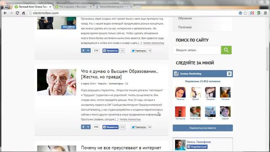Click the olestimofeev.com address bar
The width and height of the screenshot is (270, 152).
point(132,13)
